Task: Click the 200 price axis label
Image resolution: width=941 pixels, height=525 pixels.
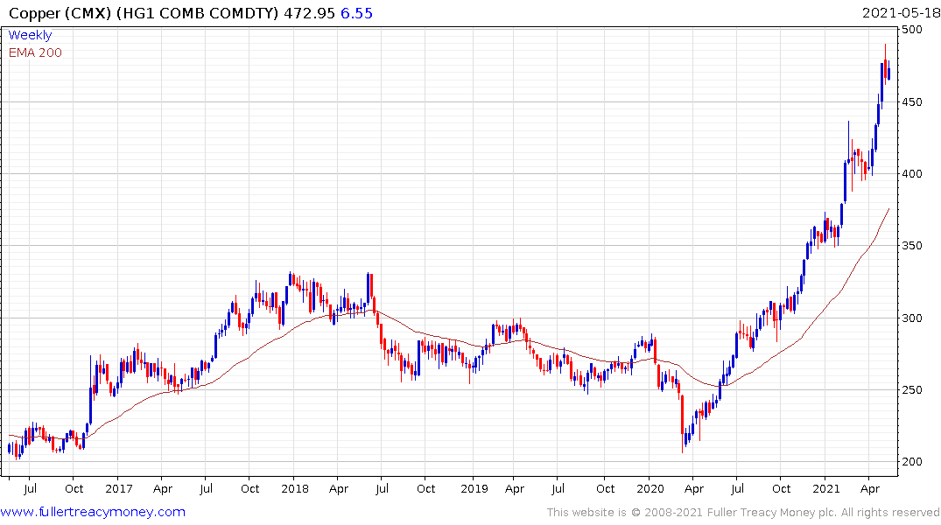Action: [x=912, y=462]
